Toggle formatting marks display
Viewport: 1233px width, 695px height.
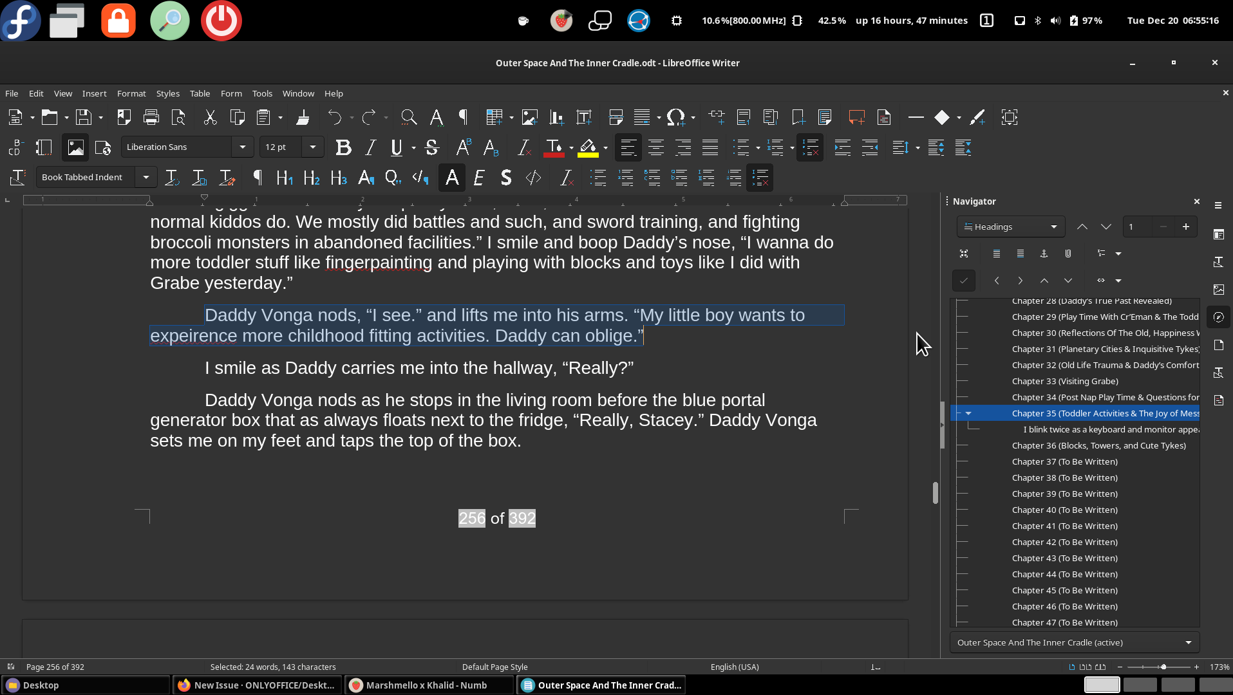(x=462, y=117)
